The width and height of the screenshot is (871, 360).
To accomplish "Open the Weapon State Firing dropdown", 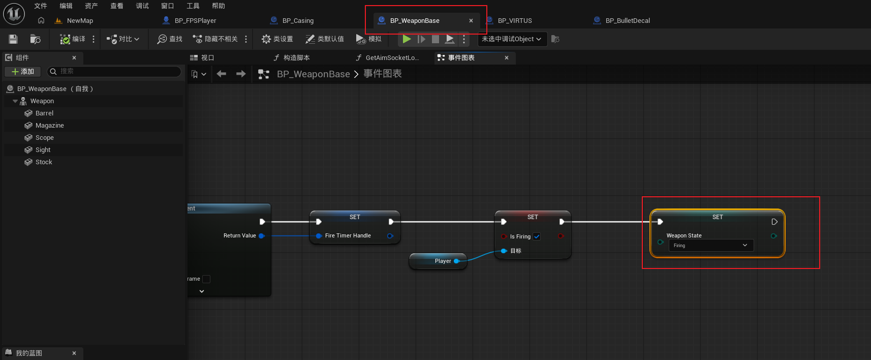I will pyautogui.click(x=711, y=246).
